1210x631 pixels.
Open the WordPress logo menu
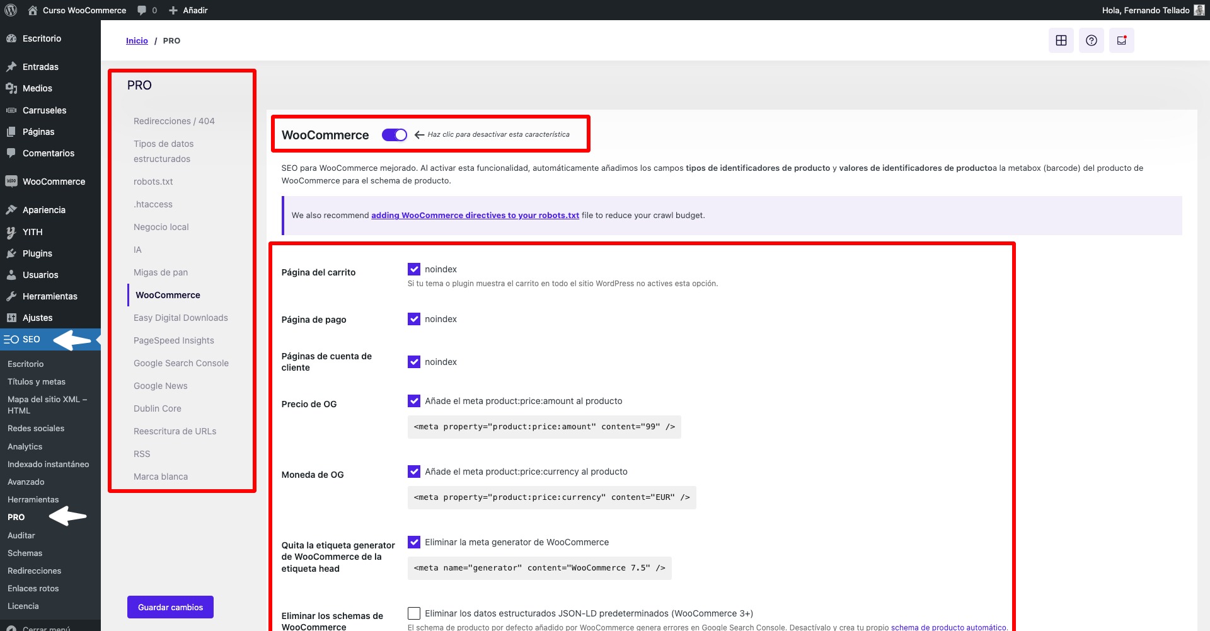tap(10, 10)
